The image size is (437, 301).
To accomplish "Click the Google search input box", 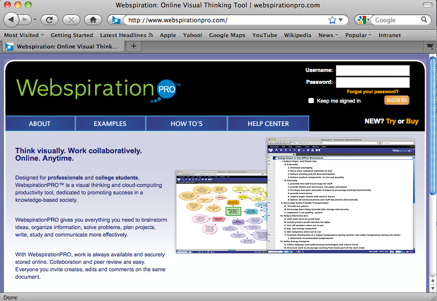I will [x=396, y=20].
